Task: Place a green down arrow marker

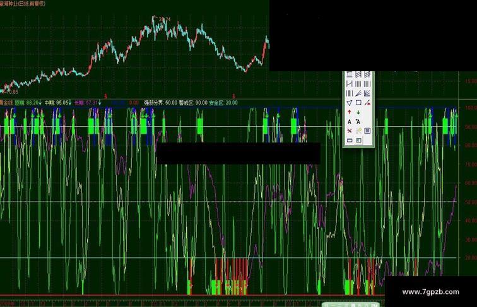Action: (358, 112)
